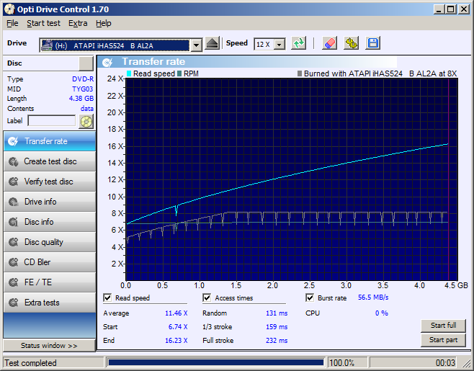Click the End value 16.23 X
The image size is (474, 371).
(176, 341)
